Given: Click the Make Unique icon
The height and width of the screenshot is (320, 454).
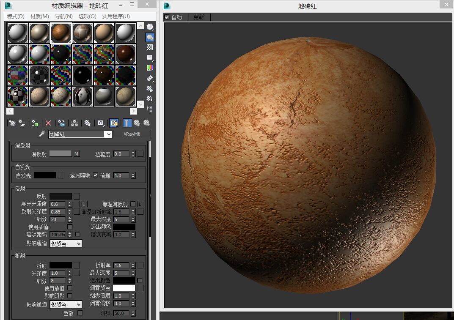Looking at the screenshot, I should [74, 123].
